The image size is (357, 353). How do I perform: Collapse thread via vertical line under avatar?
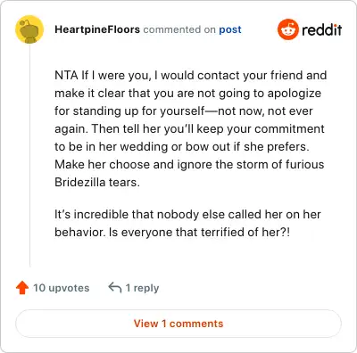[x=29, y=156]
